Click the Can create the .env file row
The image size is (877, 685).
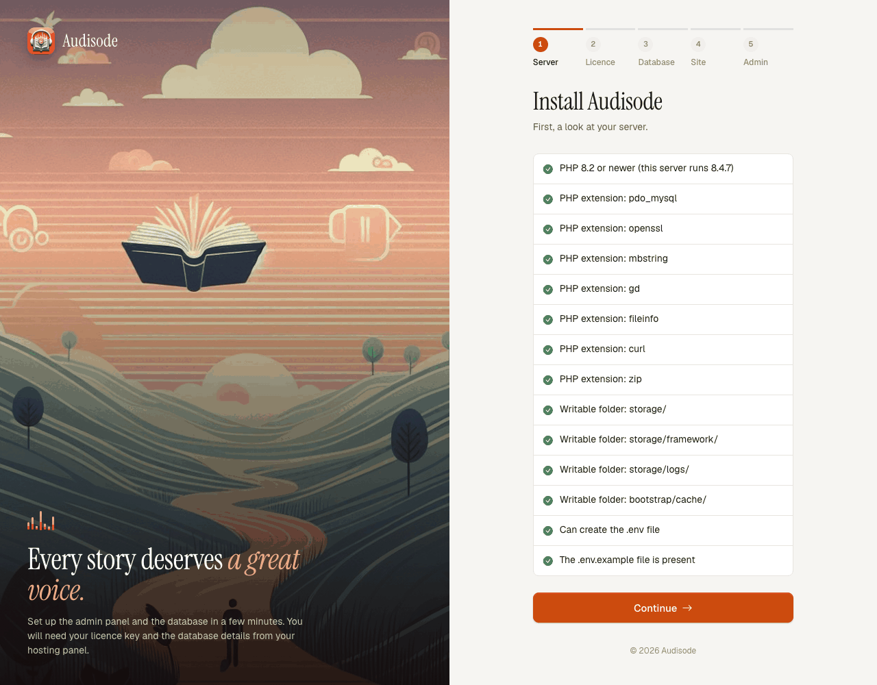[663, 530]
